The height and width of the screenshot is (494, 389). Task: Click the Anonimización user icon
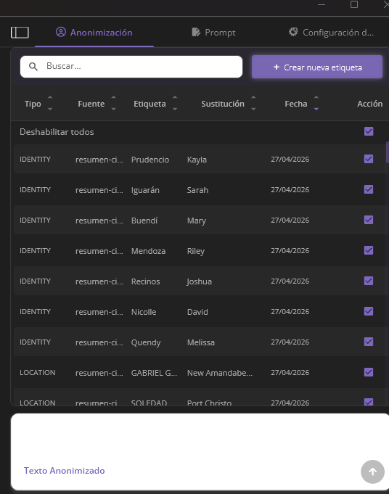(61, 32)
